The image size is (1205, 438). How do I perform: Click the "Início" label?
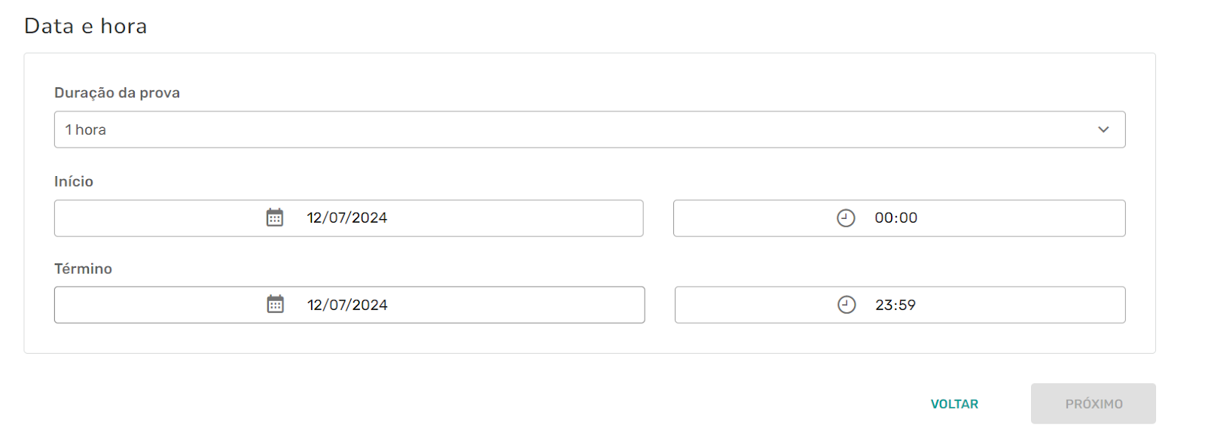coord(74,181)
